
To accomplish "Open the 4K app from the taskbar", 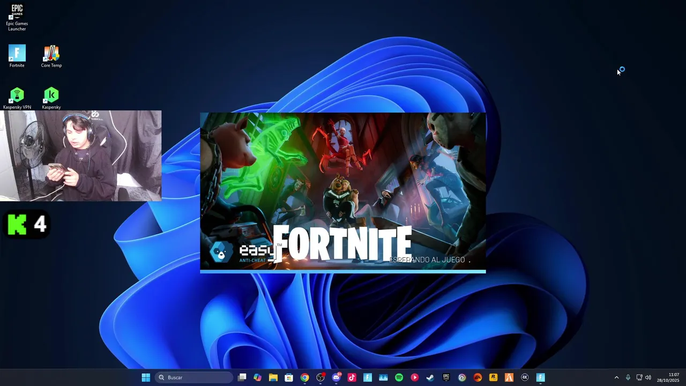I will pos(525,377).
